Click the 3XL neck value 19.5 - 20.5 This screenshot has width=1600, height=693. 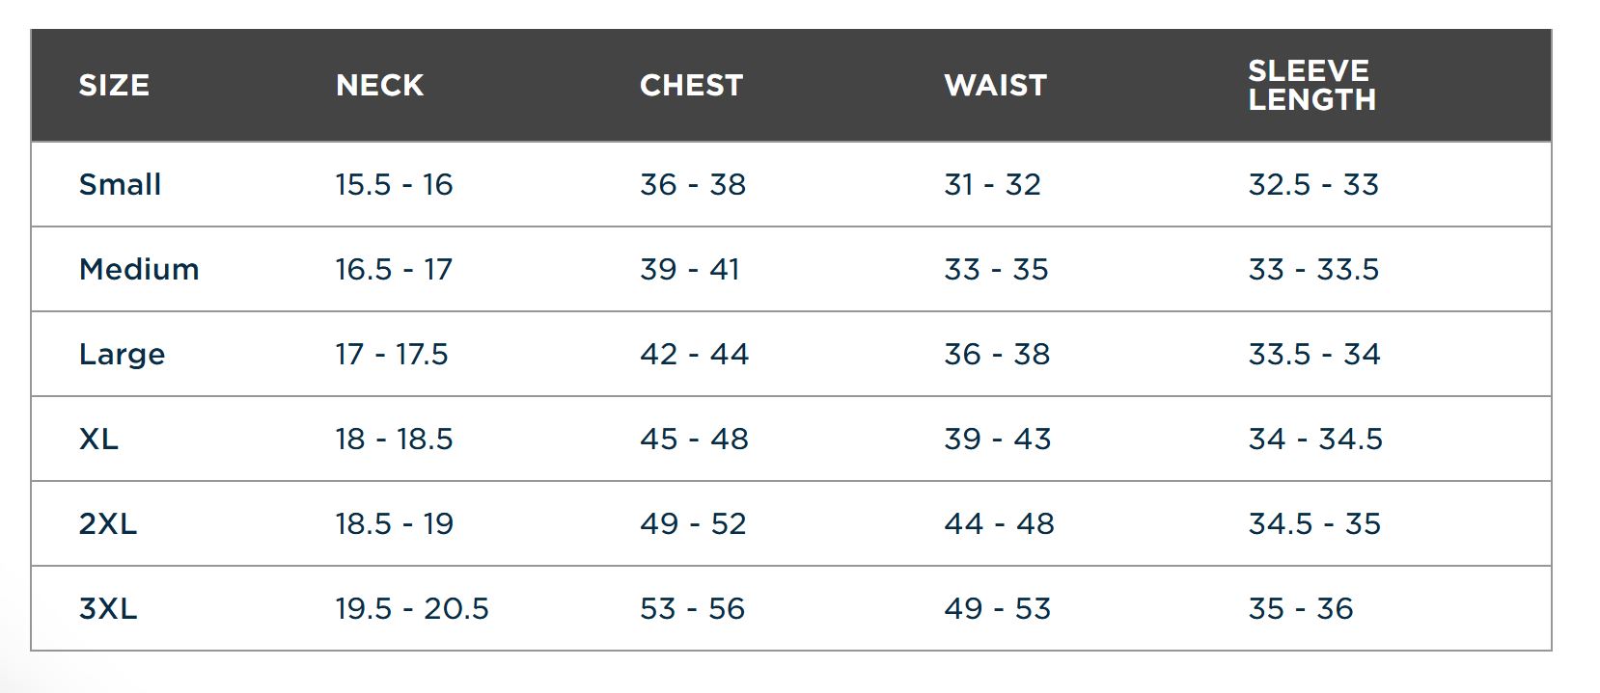[412, 608]
